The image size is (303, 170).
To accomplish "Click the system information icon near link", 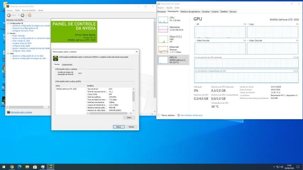I will click(8, 112).
